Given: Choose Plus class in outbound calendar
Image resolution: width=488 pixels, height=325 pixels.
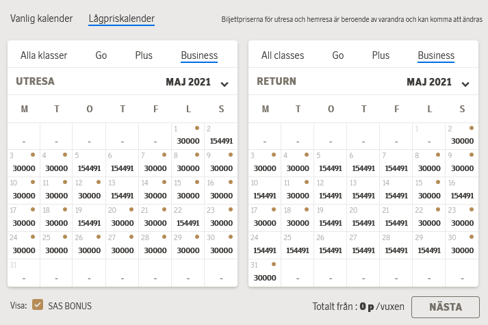Looking at the screenshot, I should click(x=144, y=55).
